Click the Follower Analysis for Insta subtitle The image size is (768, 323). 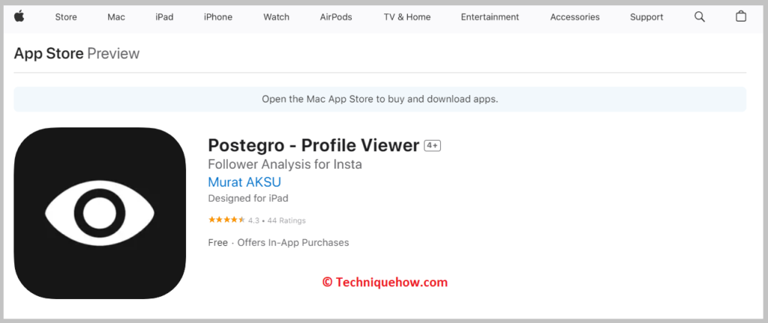pos(285,164)
